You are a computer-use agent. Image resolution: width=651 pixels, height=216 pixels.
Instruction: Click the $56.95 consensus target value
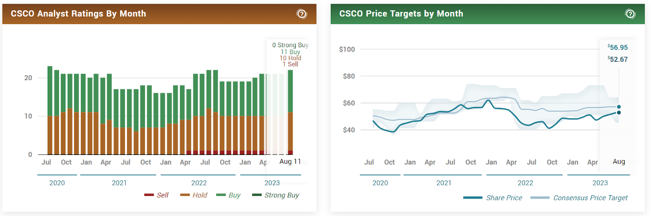[x=618, y=48]
